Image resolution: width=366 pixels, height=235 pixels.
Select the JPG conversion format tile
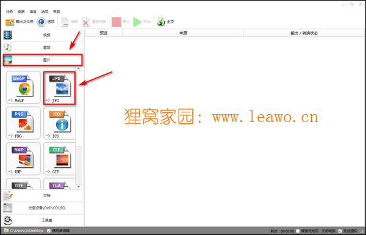(x=59, y=88)
